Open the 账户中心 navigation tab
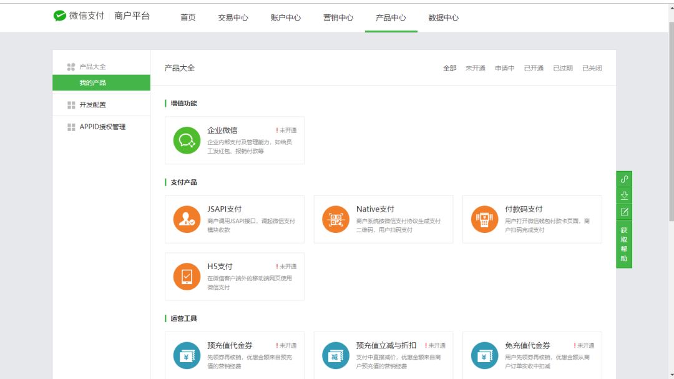This screenshot has width=674, height=379. pos(286,17)
